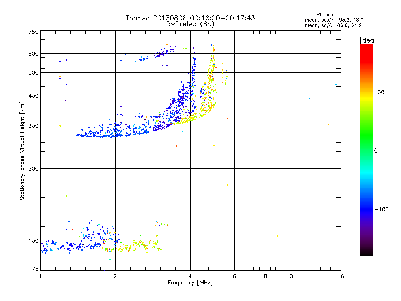Click the 'Phases' header label
Screen dimensions: 401x301
pos(324,15)
